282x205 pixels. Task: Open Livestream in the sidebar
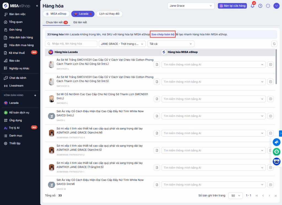click(16, 86)
